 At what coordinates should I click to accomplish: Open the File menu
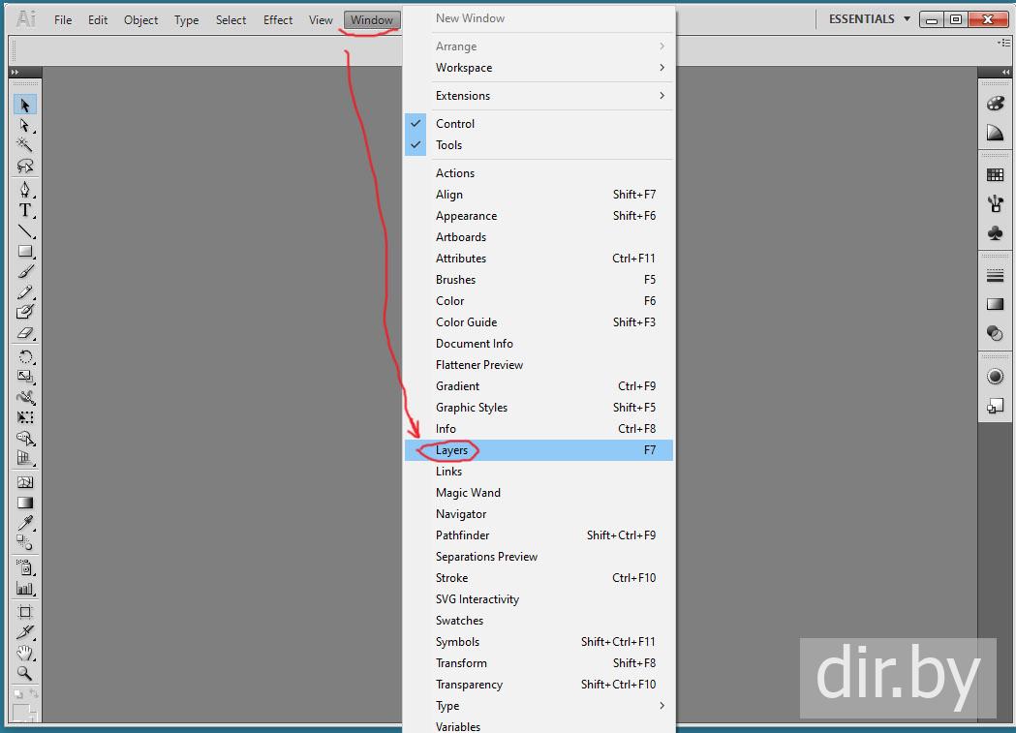(x=63, y=20)
